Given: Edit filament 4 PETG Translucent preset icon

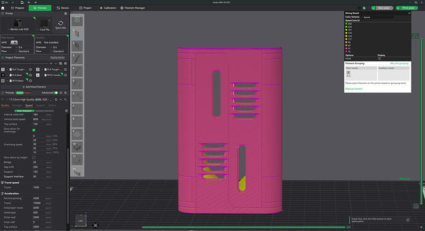Looking at the screenshot, I should coord(65,75).
